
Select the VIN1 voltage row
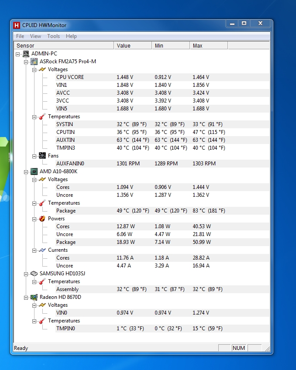(x=162, y=85)
